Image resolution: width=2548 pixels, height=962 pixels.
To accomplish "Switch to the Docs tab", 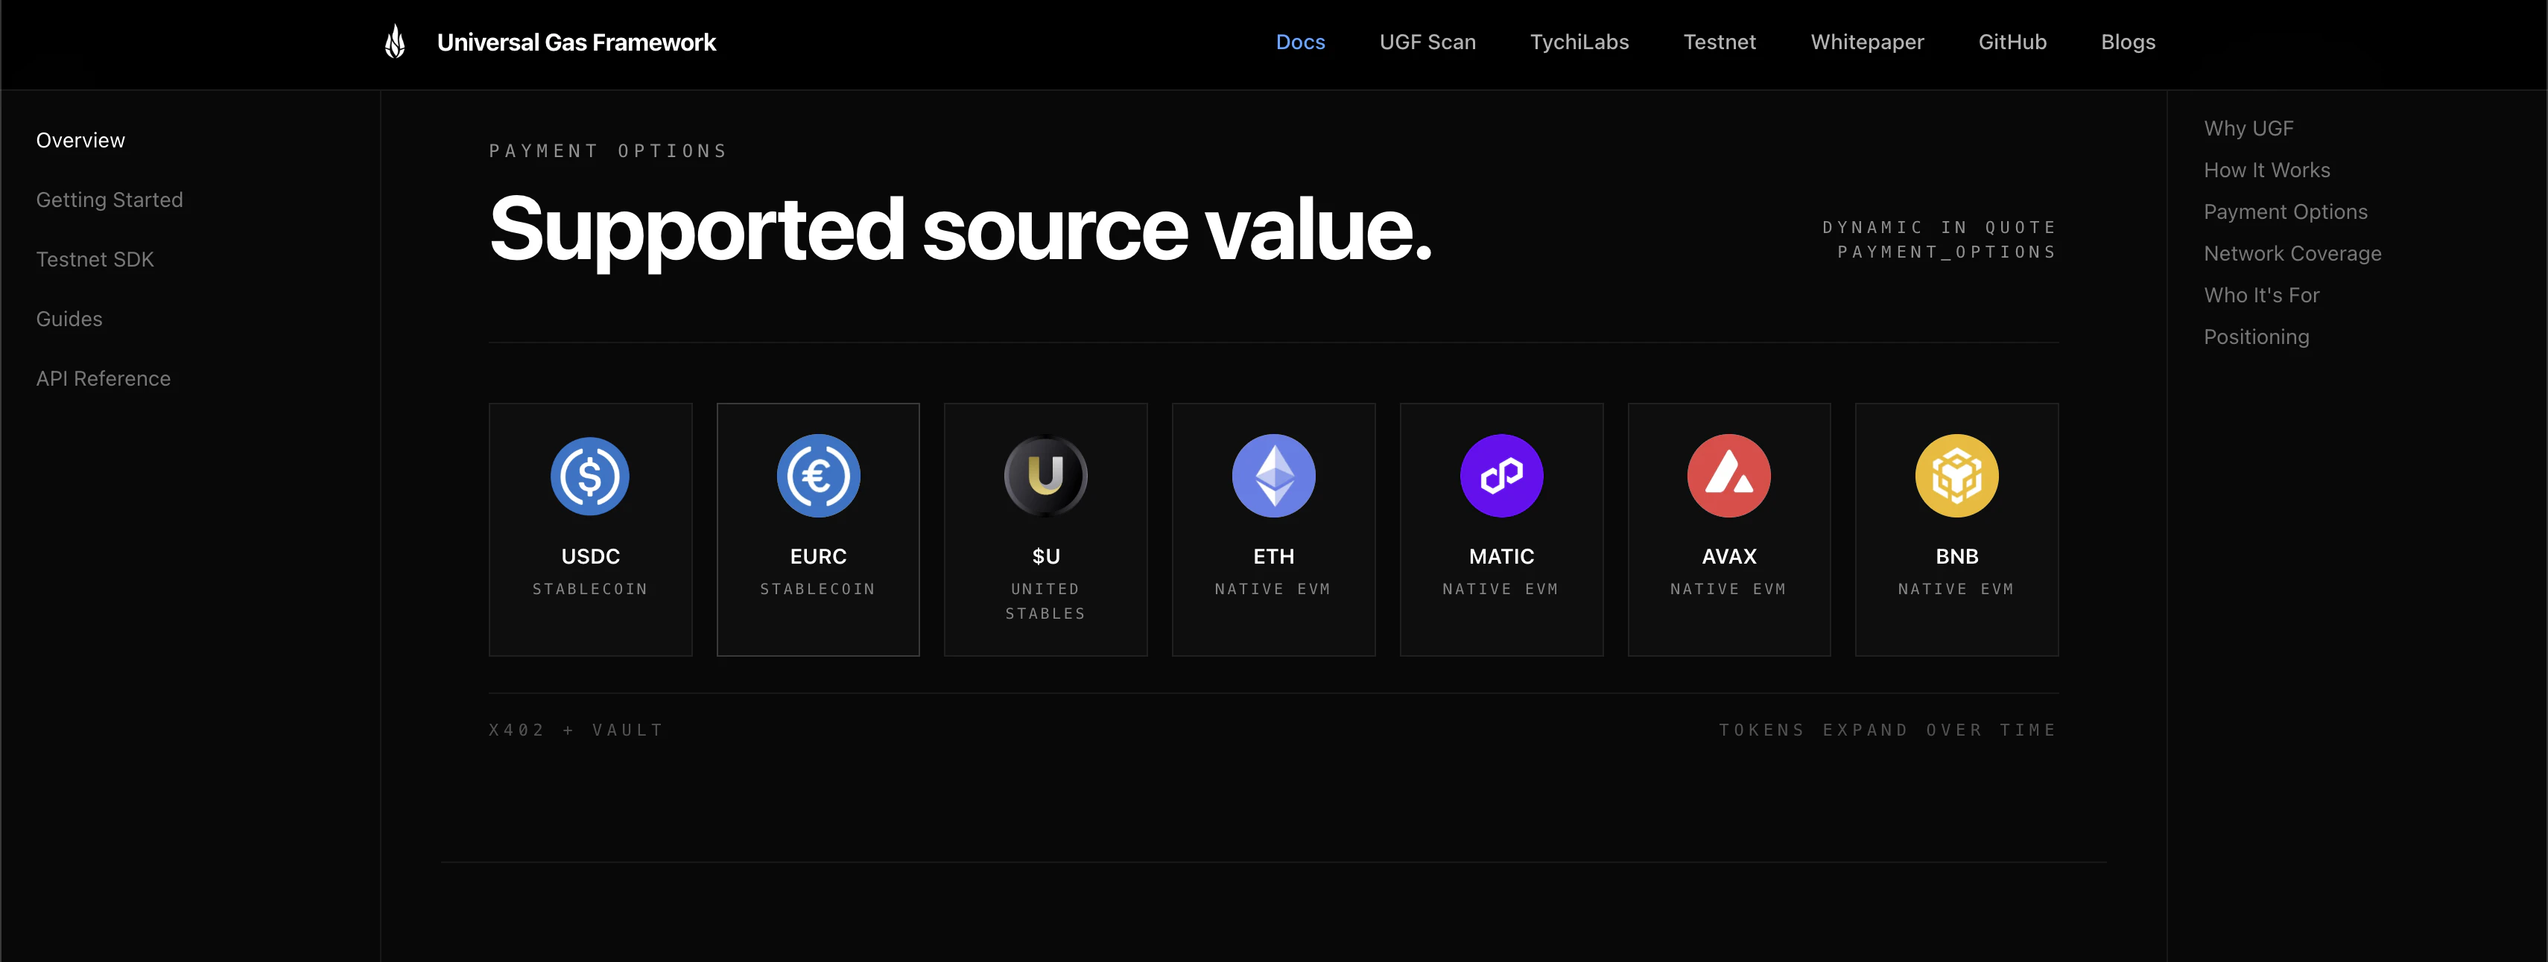I will [1301, 42].
